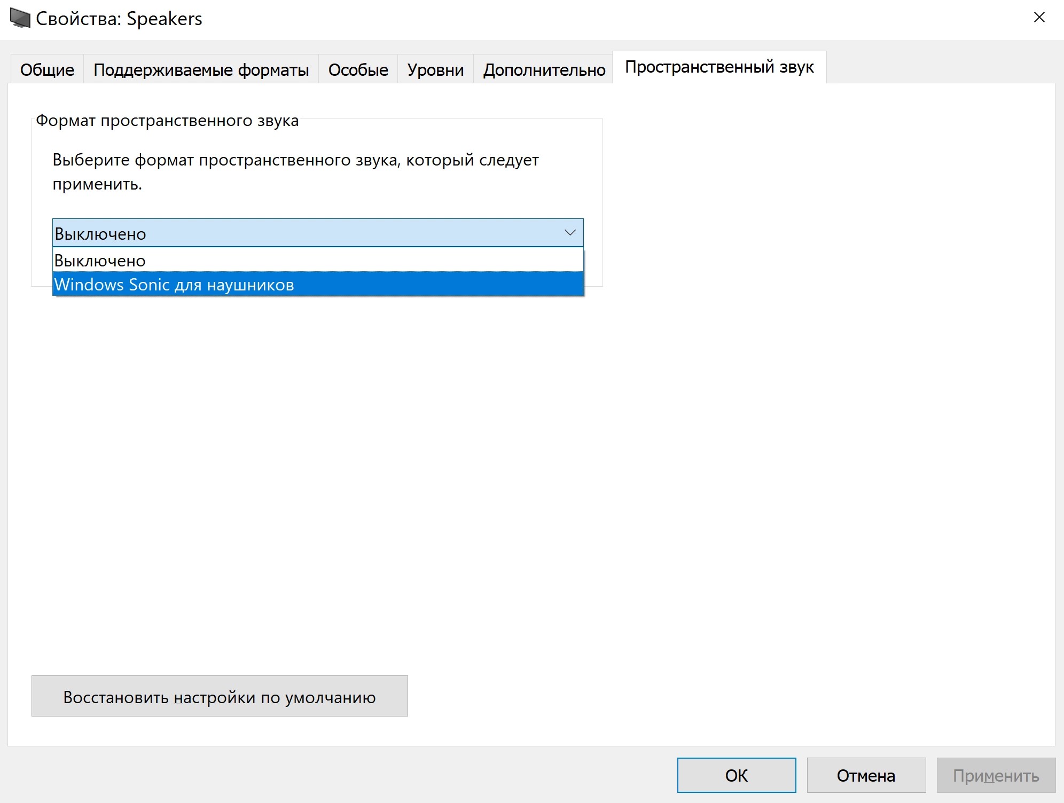Viewport: 1064px width, 803px height.
Task: Click the speaker icon in title bar
Action: coord(20,18)
